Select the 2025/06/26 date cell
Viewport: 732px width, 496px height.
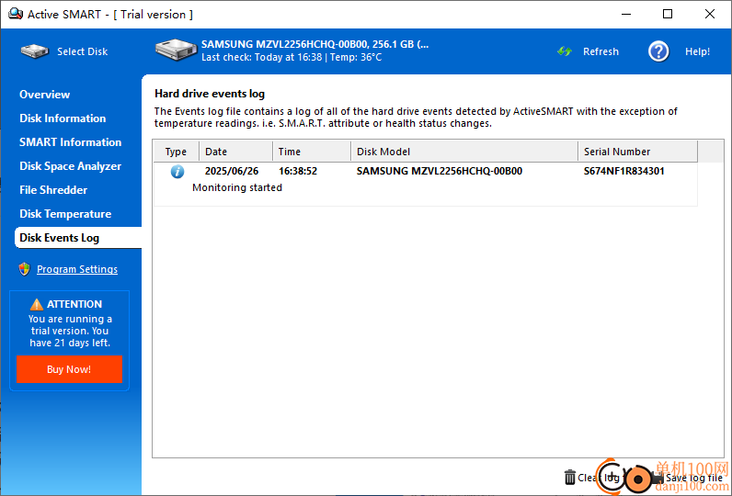[x=232, y=171]
